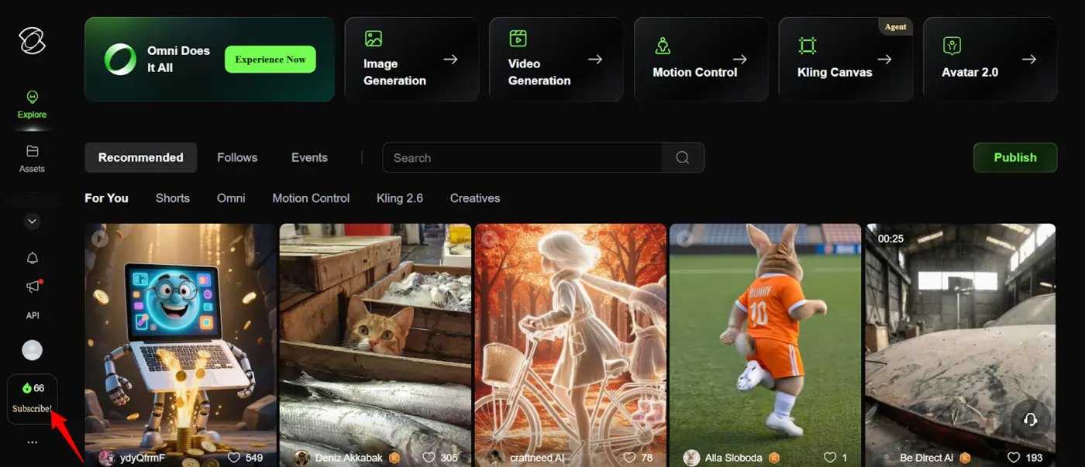Like the Deniz Akkabak cat video

(x=429, y=458)
